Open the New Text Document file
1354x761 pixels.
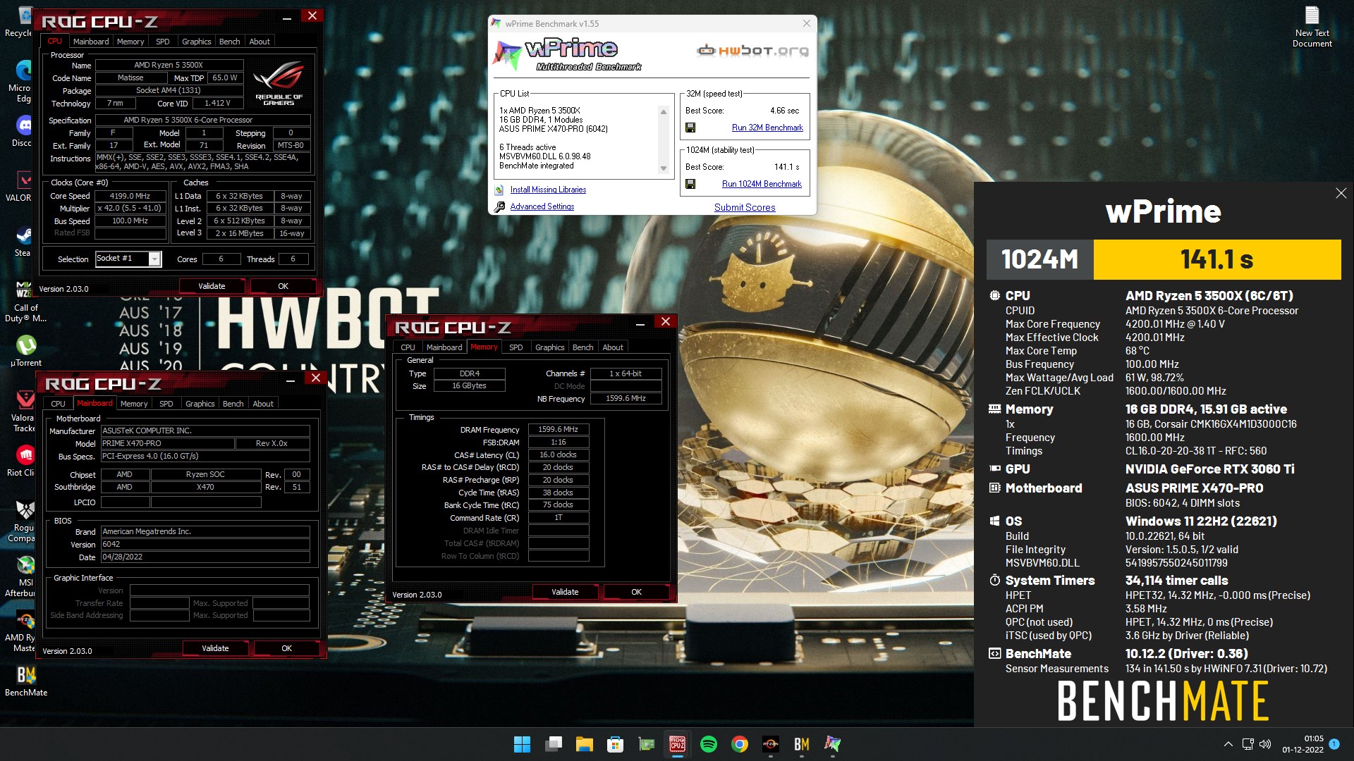(x=1312, y=27)
